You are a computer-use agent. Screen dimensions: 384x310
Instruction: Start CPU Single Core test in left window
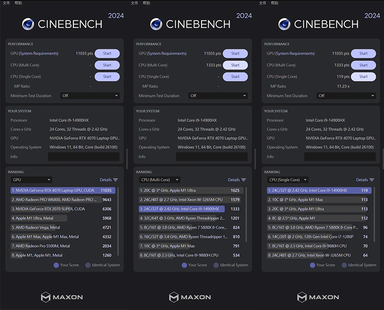(x=107, y=77)
